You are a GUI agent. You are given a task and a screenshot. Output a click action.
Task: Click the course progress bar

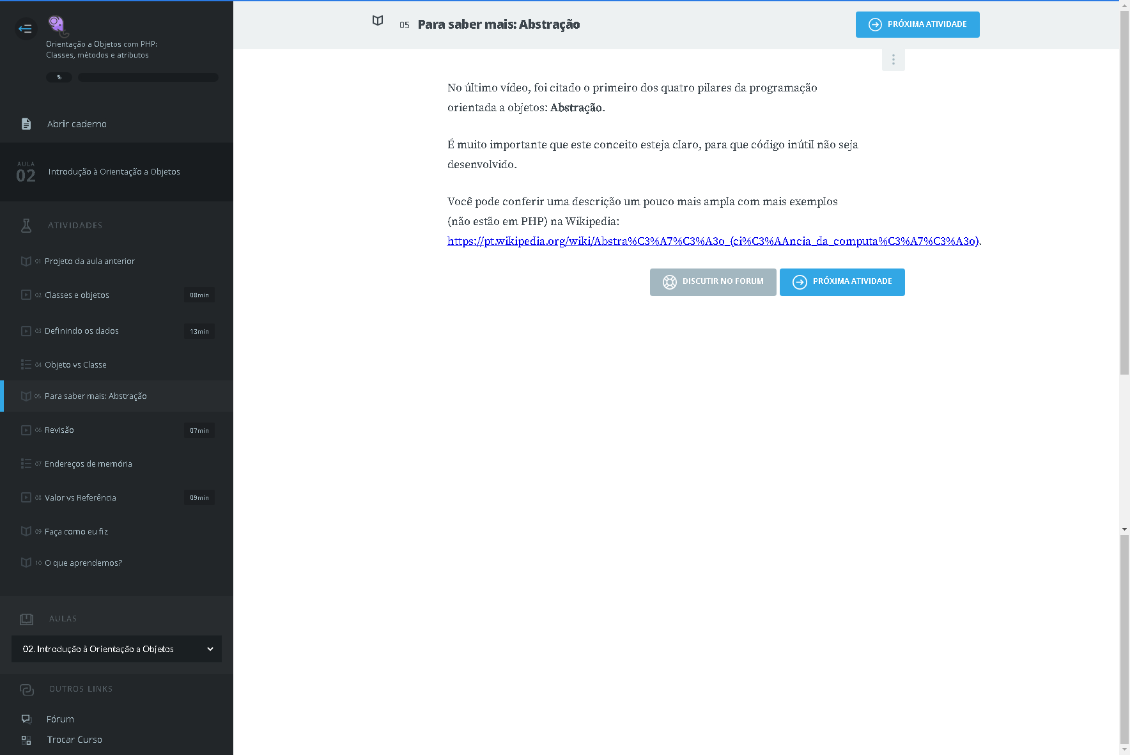point(148,77)
